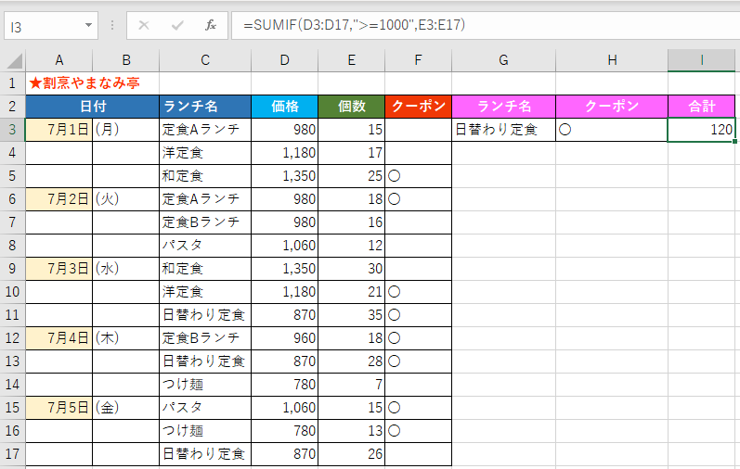Click price 960 in row 12
The height and width of the screenshot is (469, 740).
click(x=284, y=338)
